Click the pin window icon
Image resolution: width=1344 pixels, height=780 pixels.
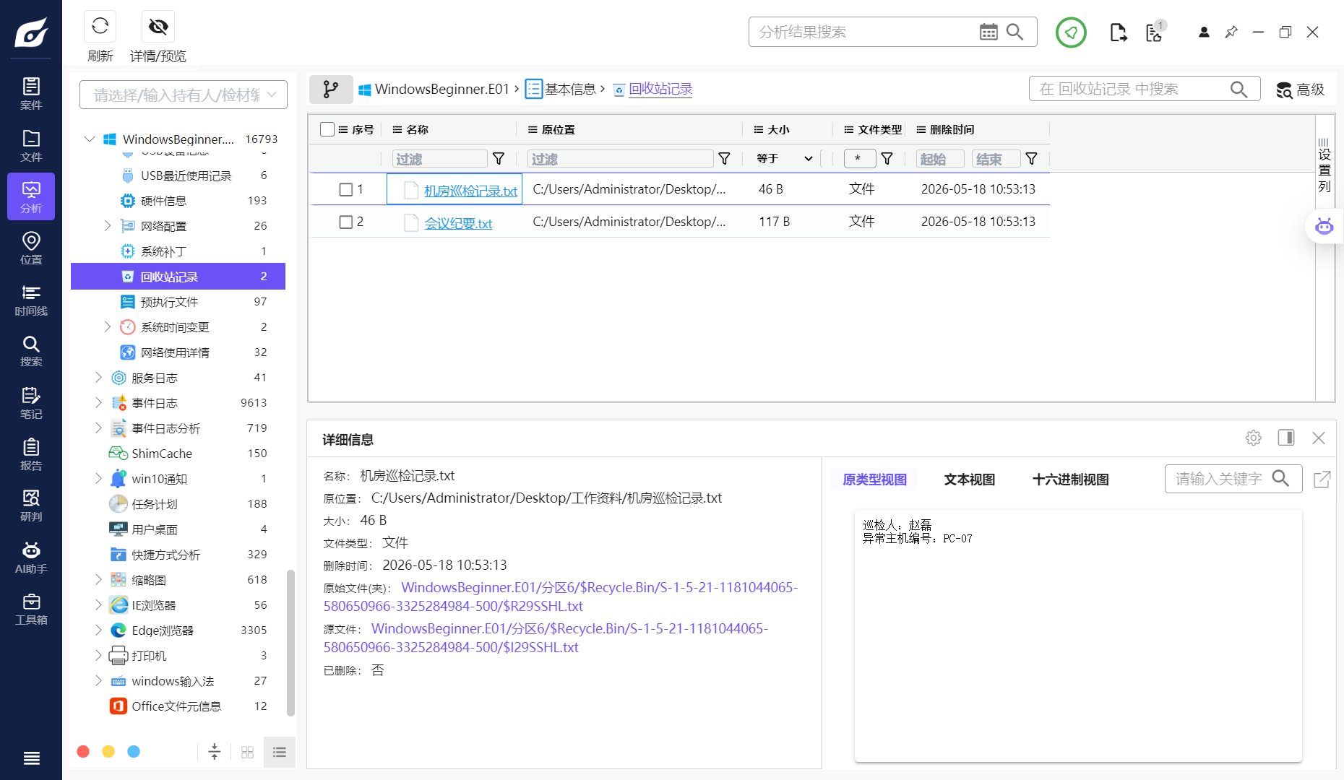click(x=1231, y=32)
